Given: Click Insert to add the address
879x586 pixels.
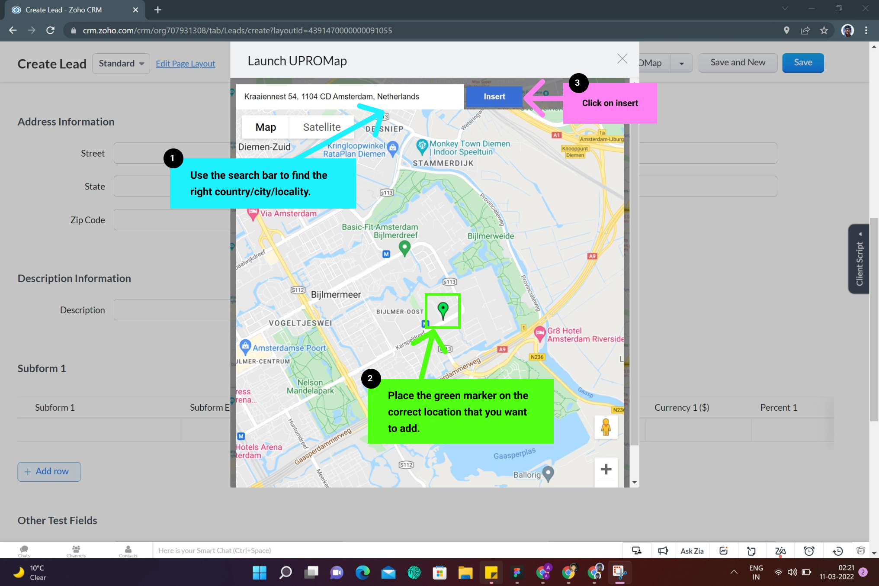Looking at the screenshot, I should pos(494,97).
